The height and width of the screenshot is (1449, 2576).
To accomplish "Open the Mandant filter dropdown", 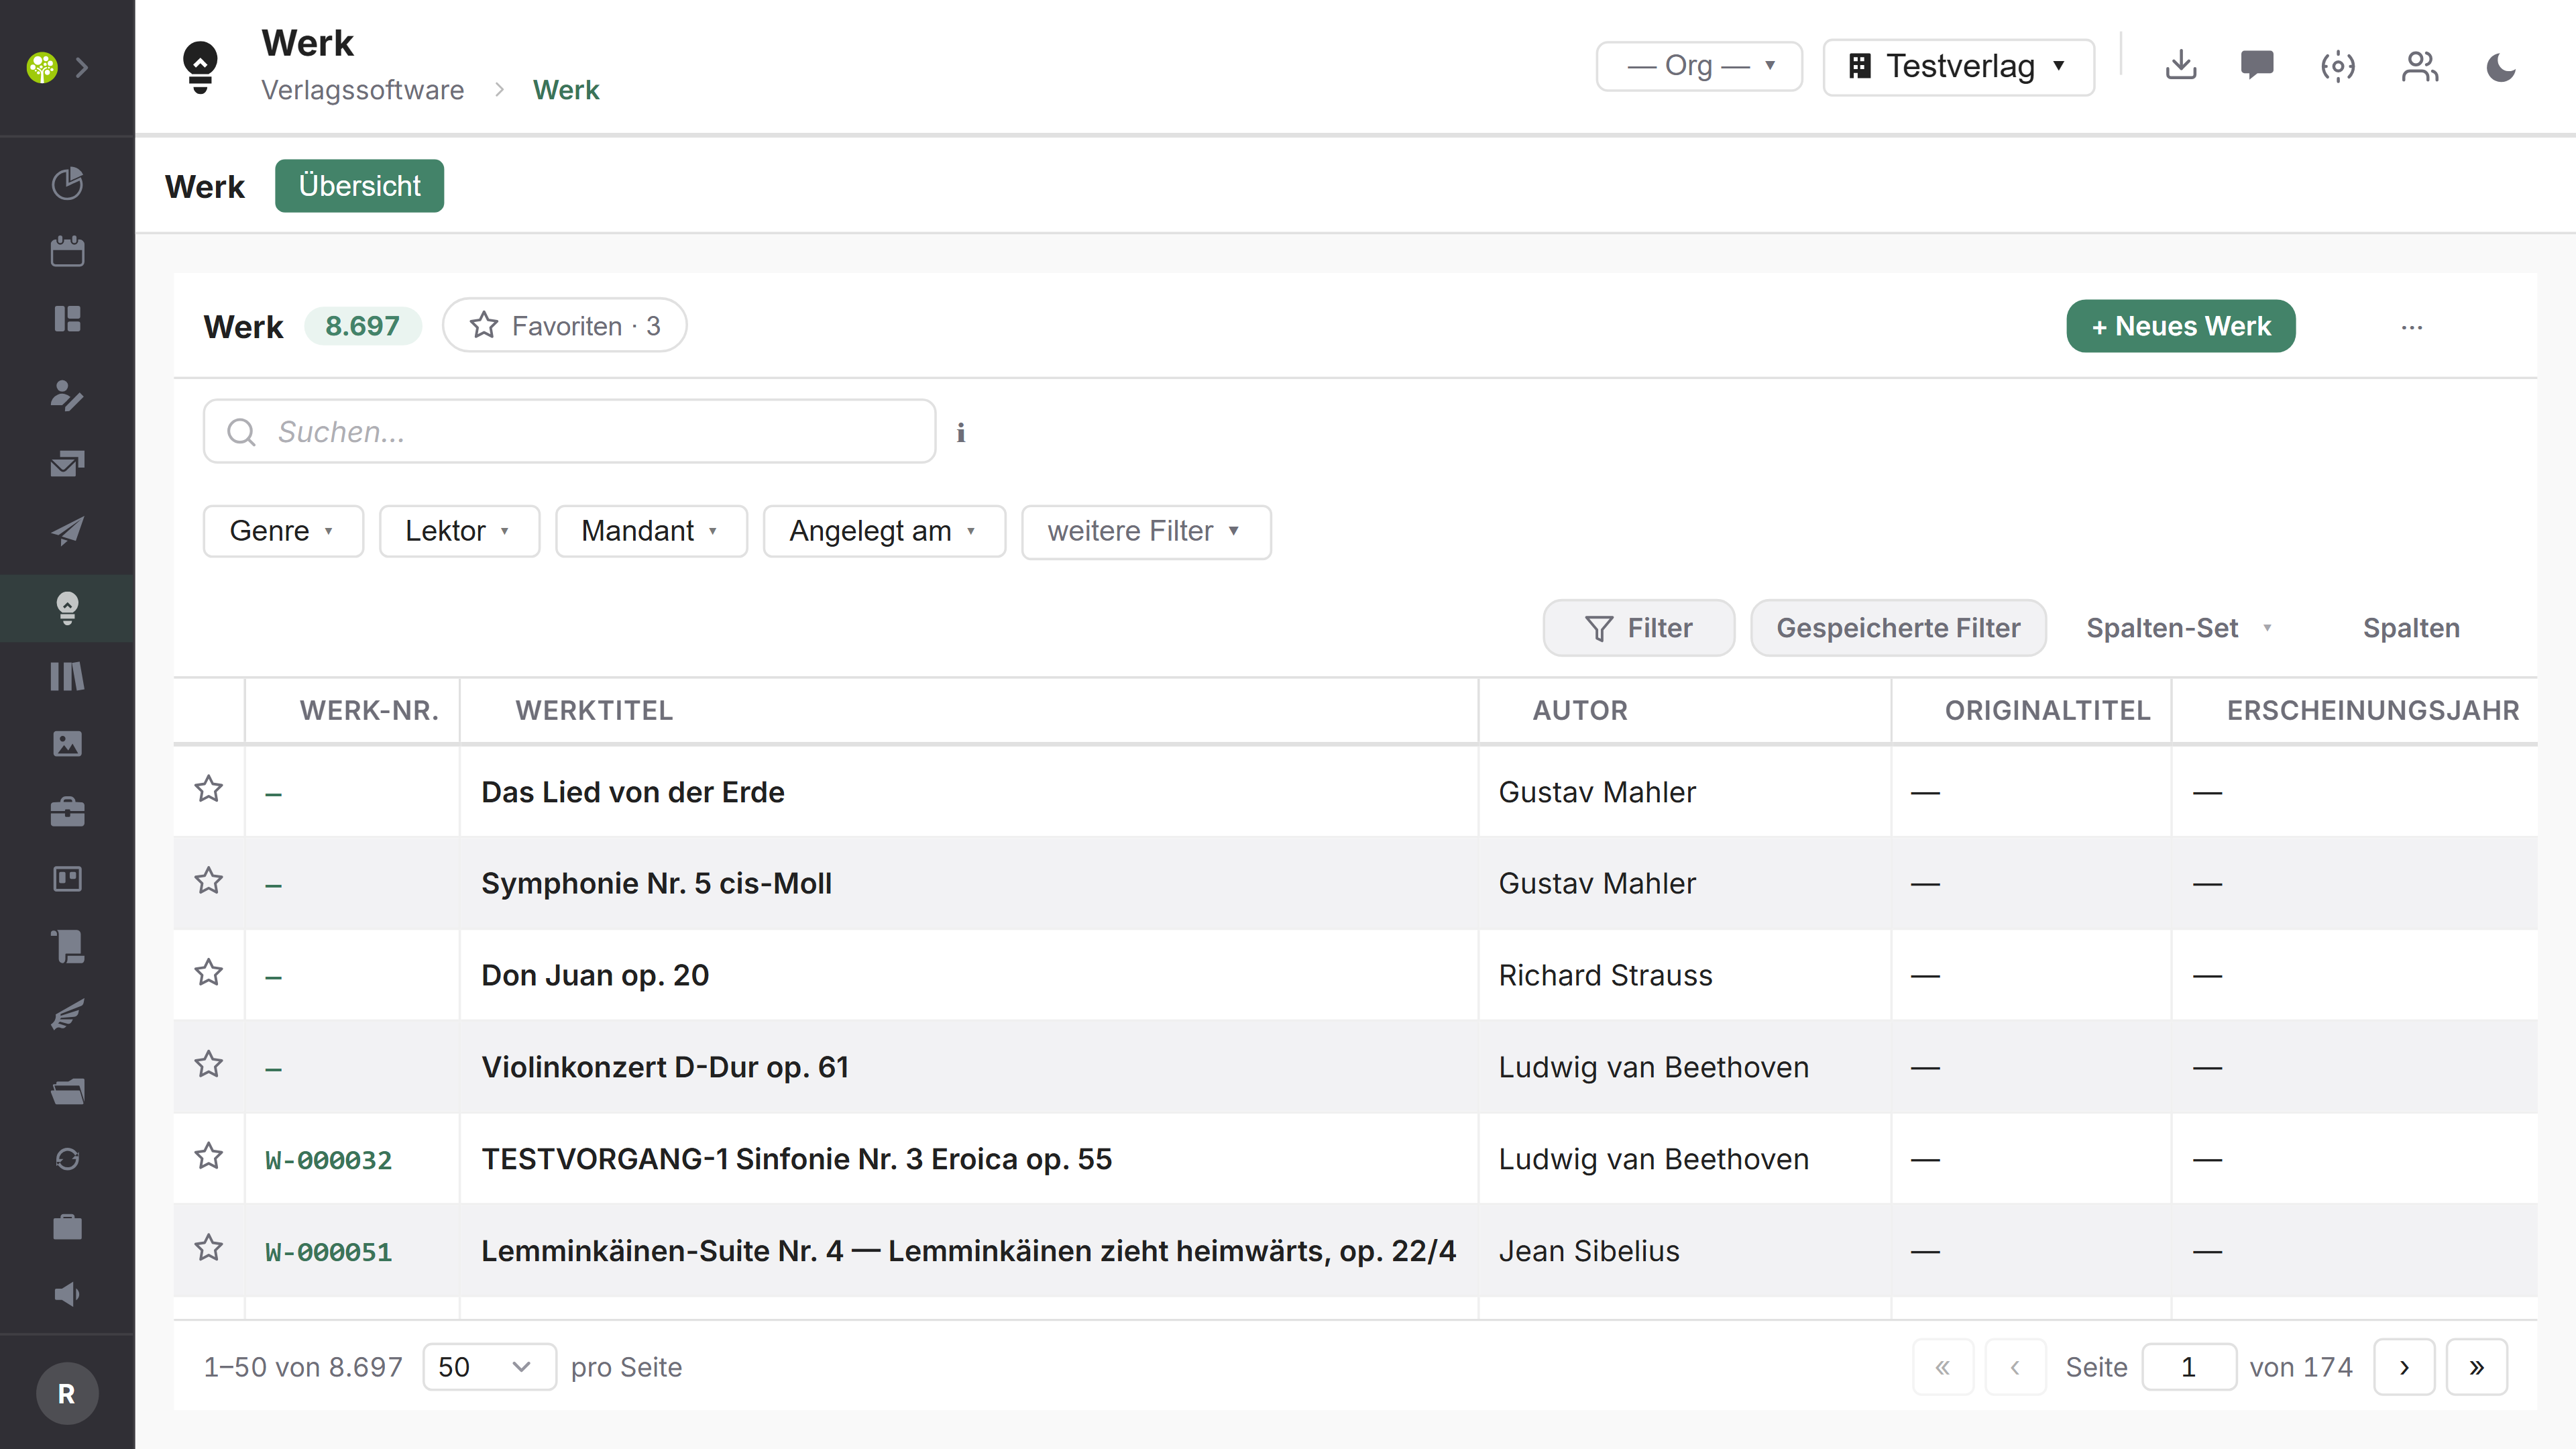I will pos(651,531).
